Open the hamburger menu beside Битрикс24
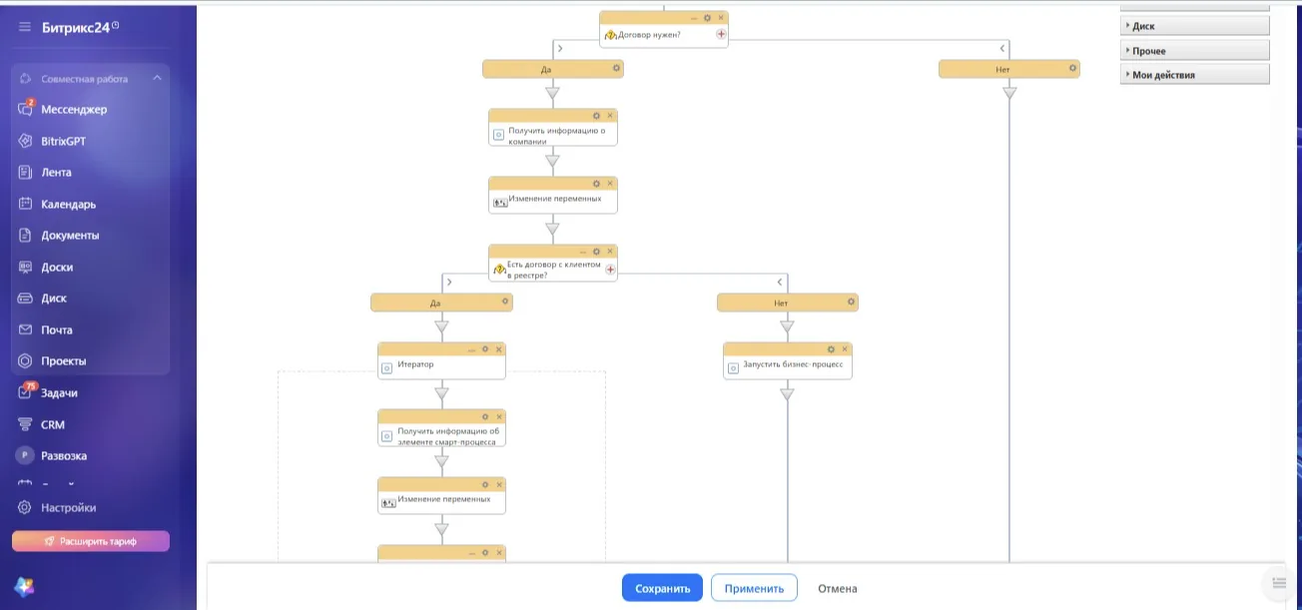1302x610 pixels. click(24, 27)
